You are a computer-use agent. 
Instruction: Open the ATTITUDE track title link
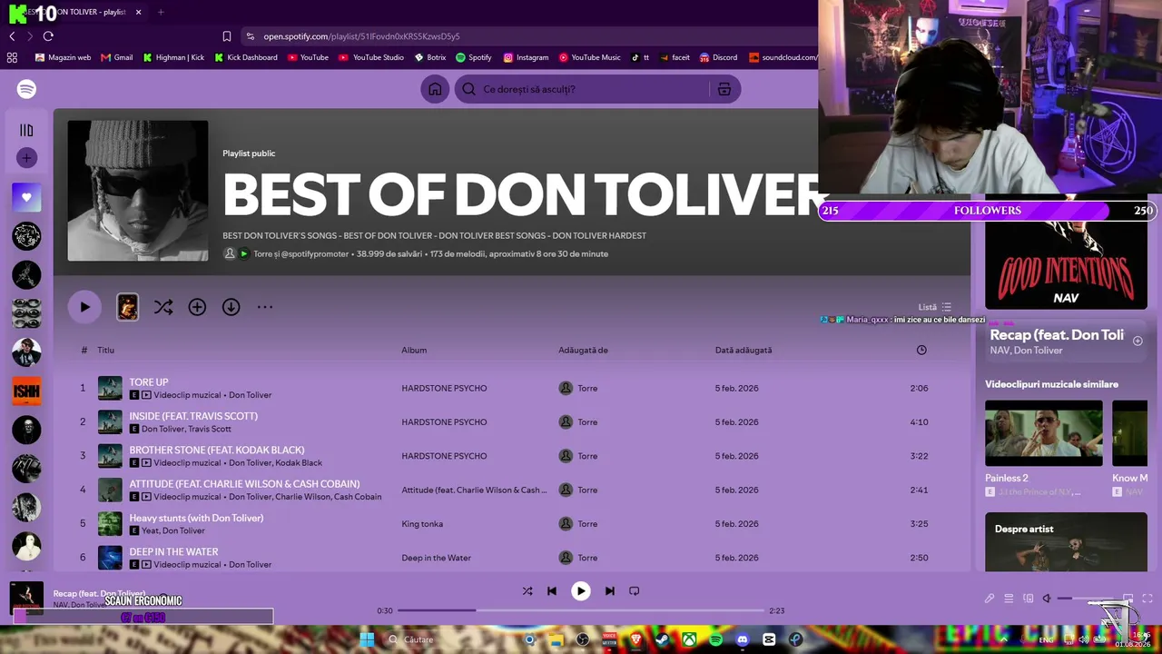(x=244, y=484)
